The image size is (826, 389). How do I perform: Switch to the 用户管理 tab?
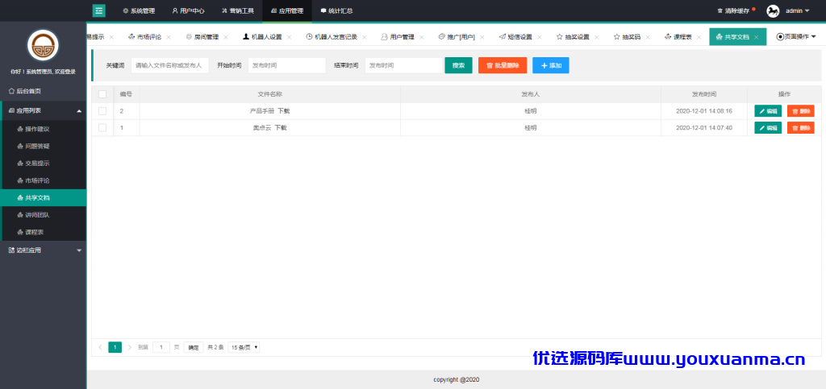[x=397, y=37]
